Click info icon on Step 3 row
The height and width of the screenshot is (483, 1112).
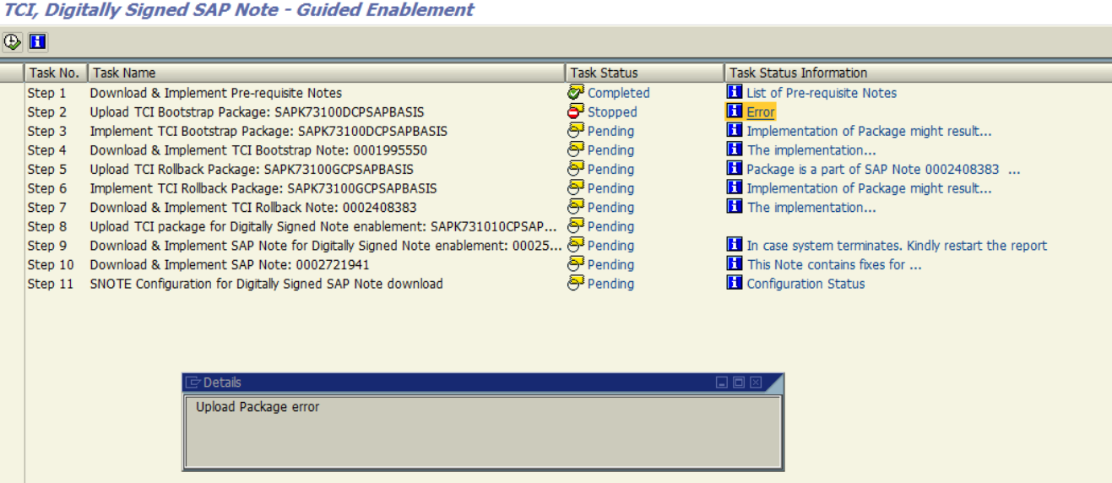click(735, 131)
